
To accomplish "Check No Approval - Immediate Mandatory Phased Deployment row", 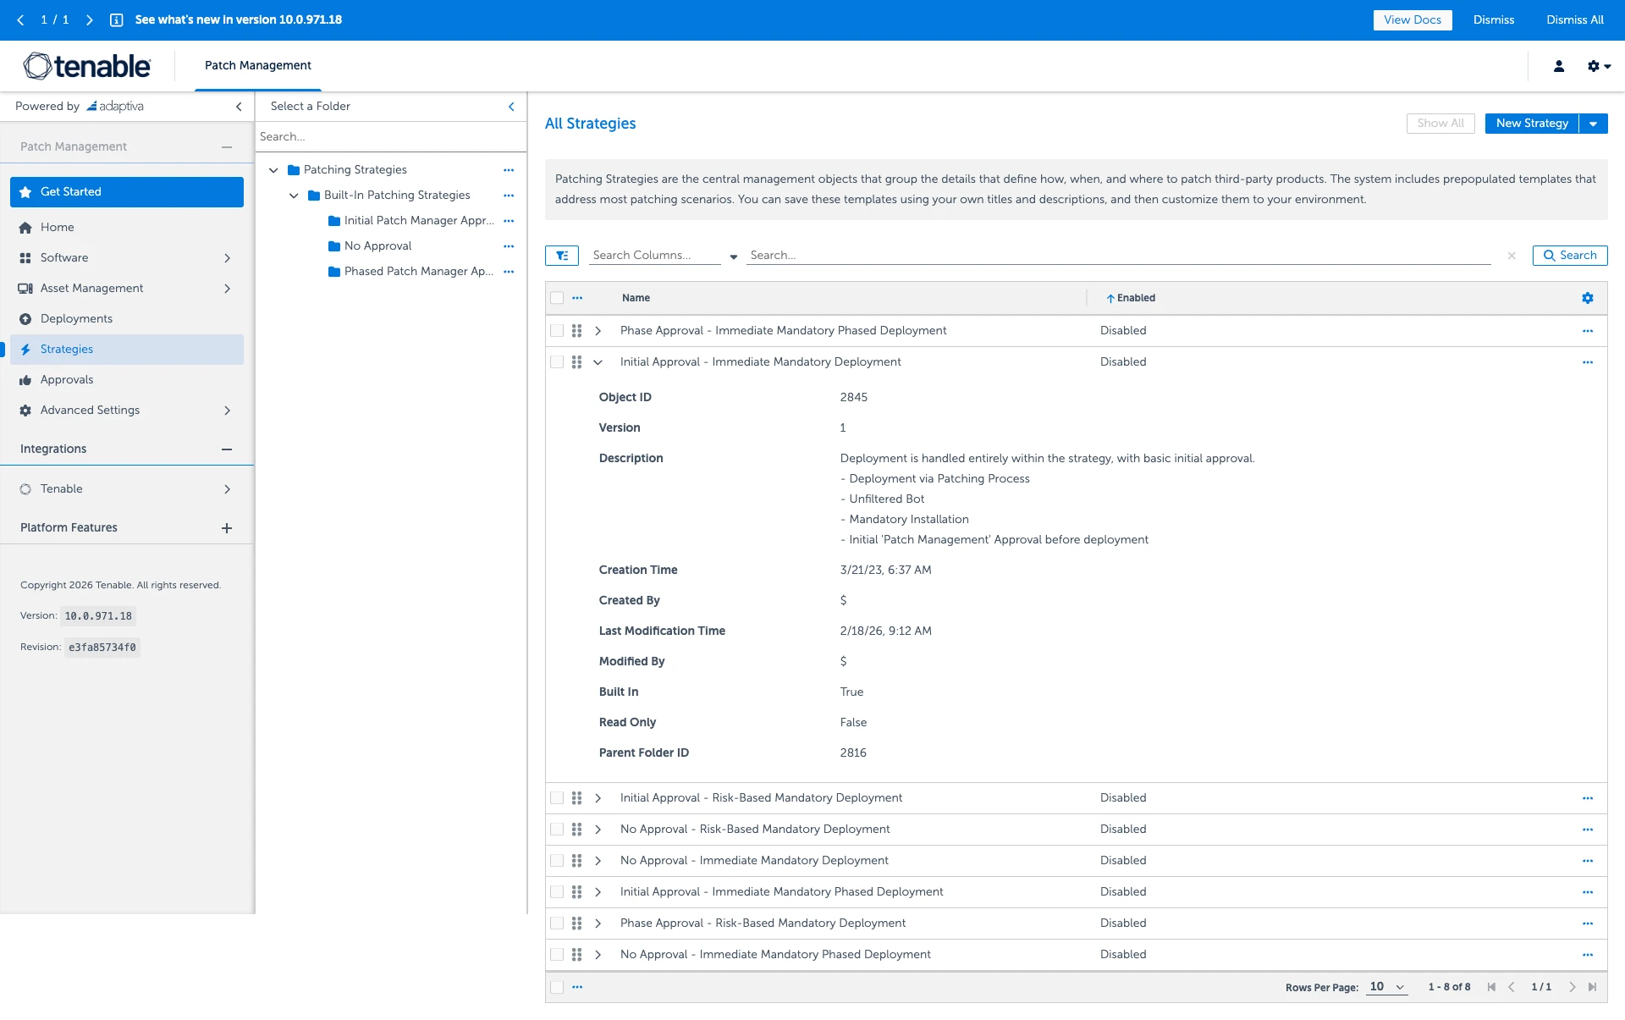I will tap(557, 955).
